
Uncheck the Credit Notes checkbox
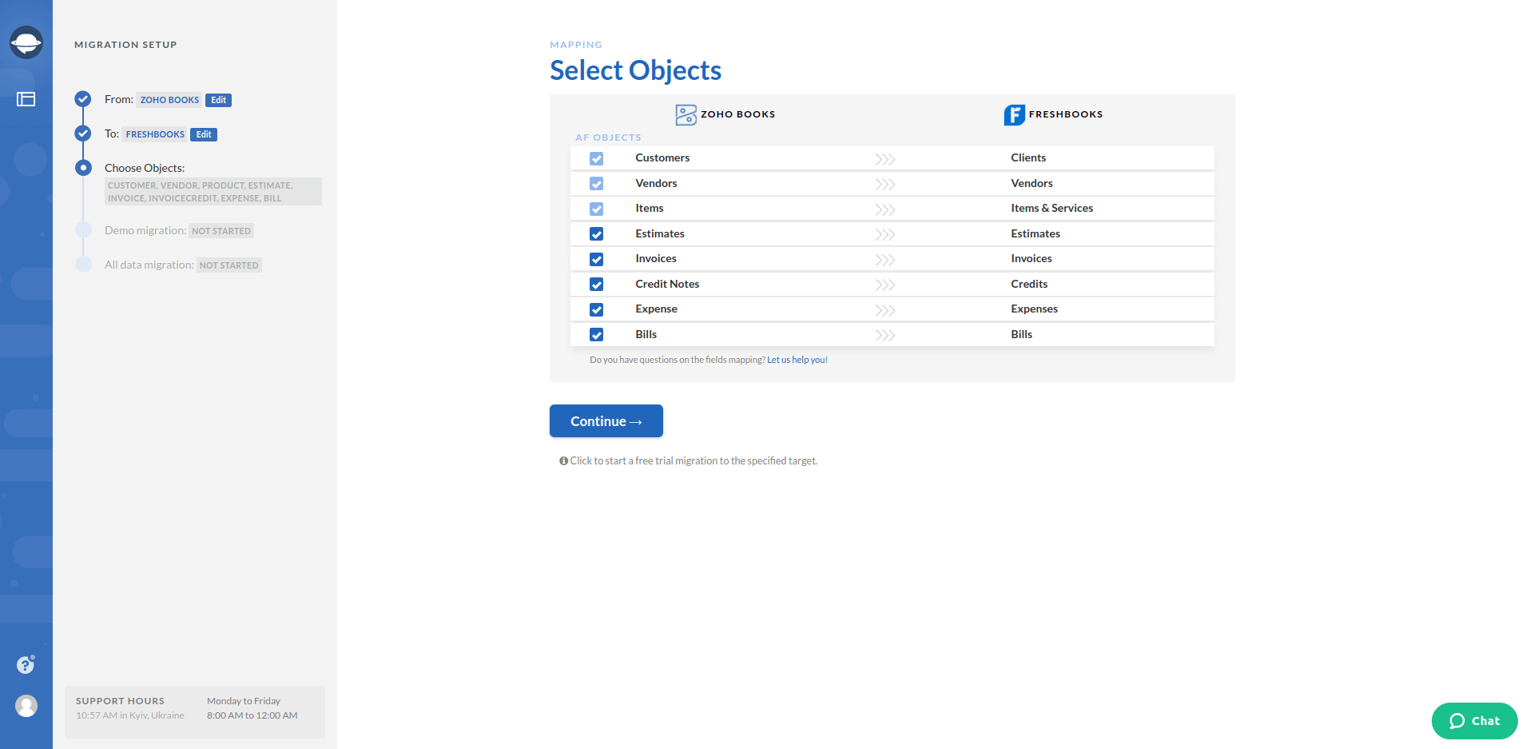[x=596, y=285]
